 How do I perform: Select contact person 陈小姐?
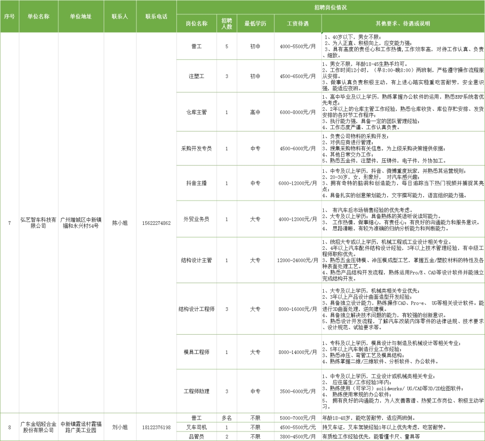[120, 222]
